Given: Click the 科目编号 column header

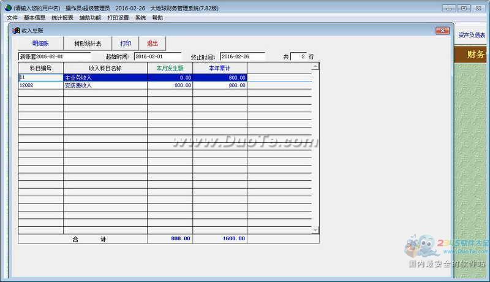Looking at the screenshot, I should (x=40, y=68).
